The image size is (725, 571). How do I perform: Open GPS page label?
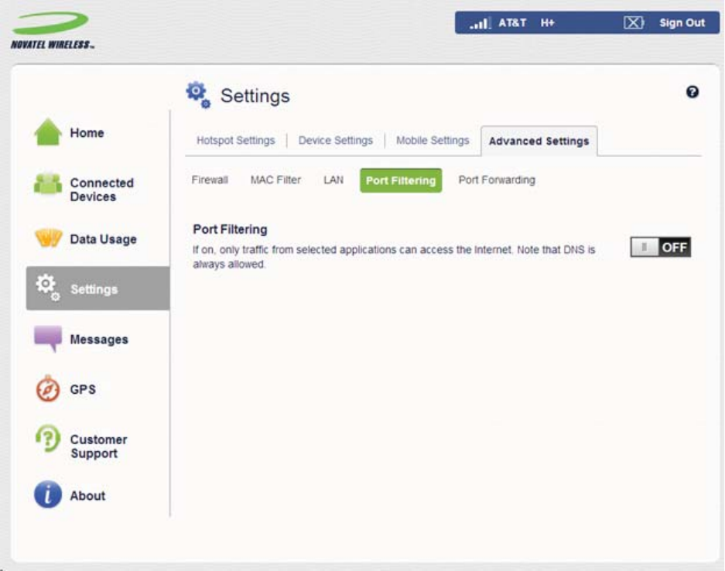(x=83, y=389)
